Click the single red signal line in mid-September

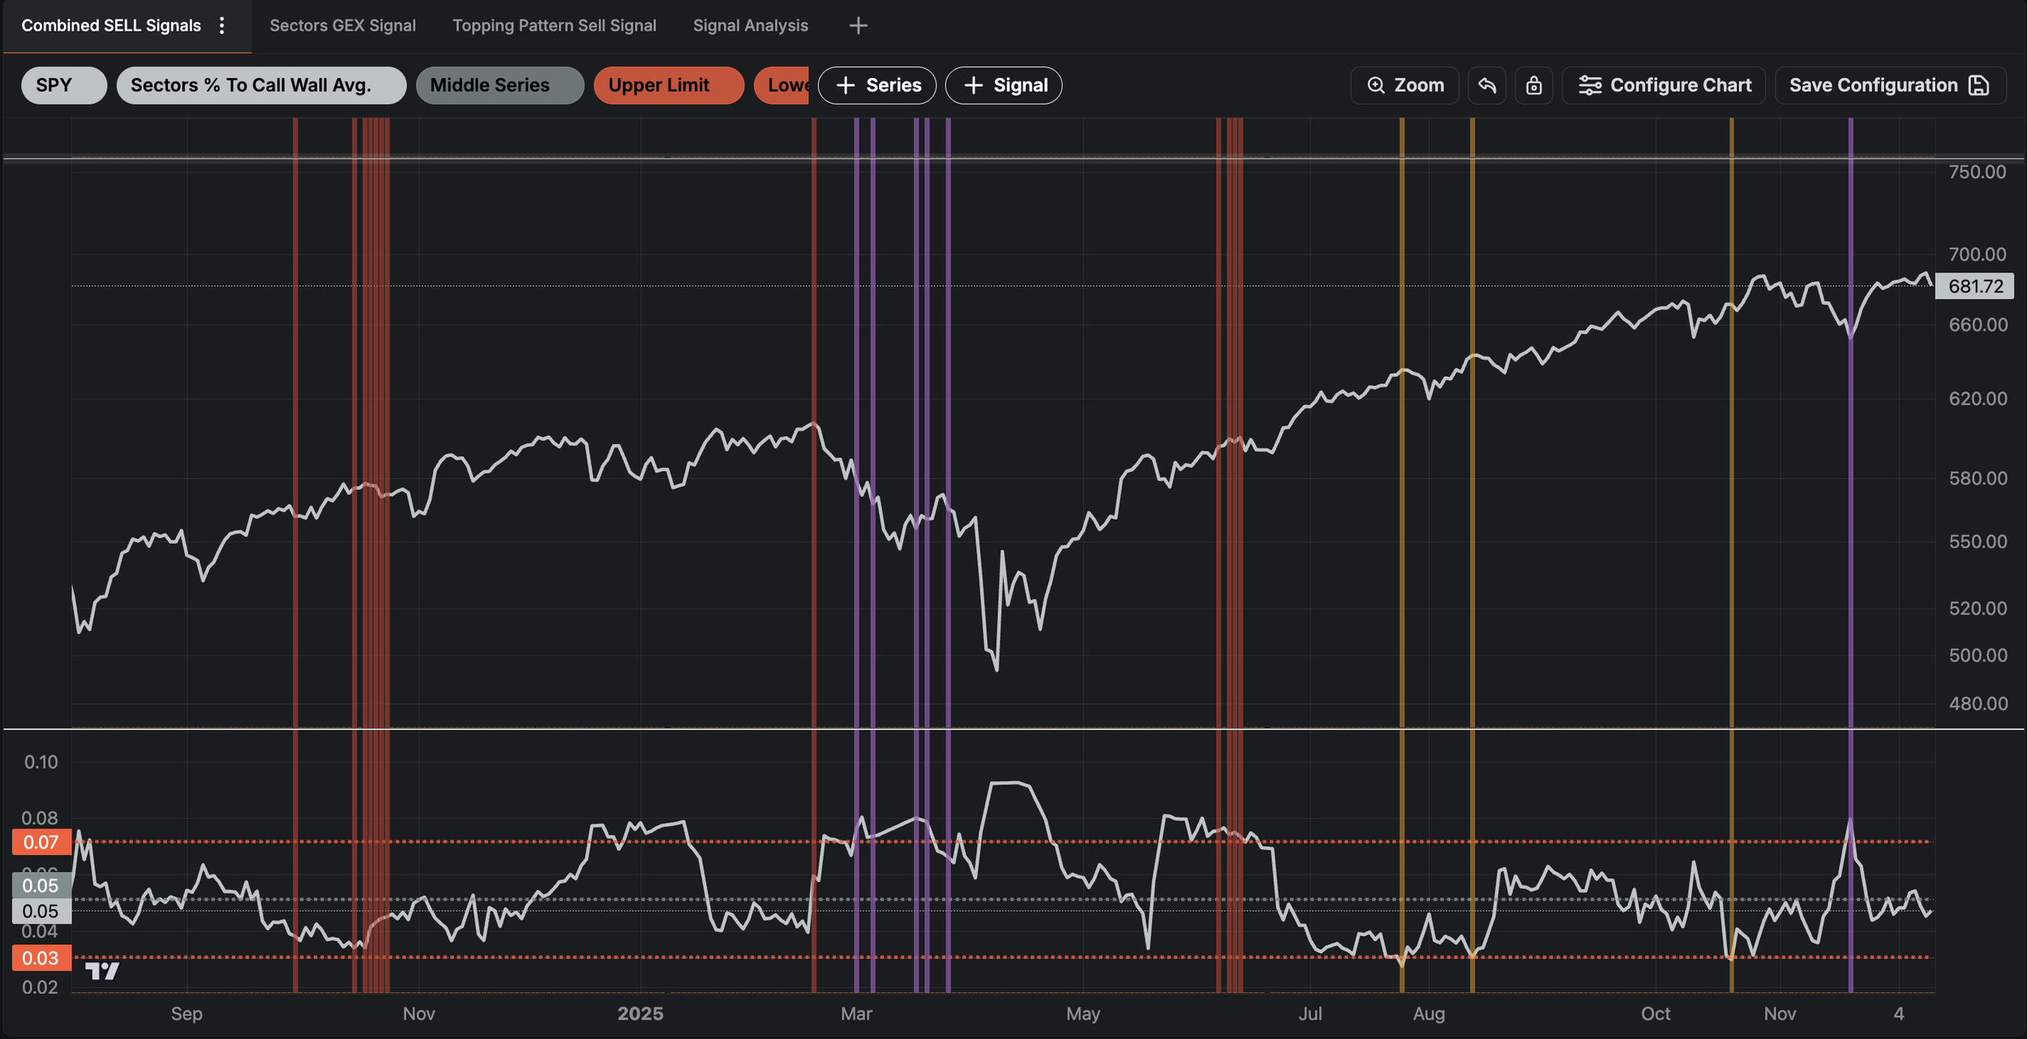295,554
